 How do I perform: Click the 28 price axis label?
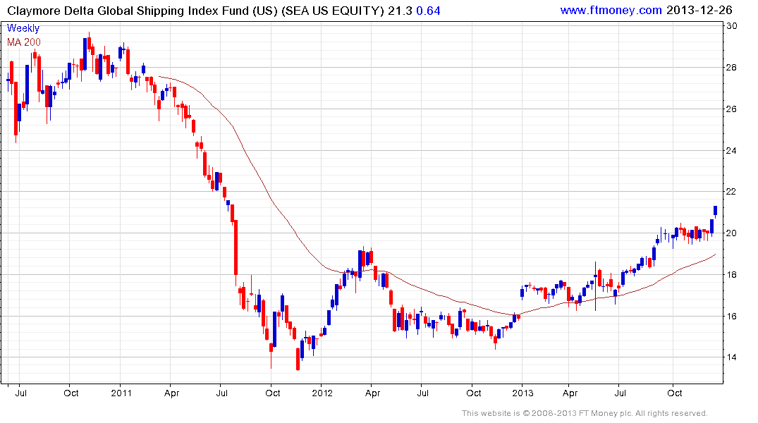point(731,67)
